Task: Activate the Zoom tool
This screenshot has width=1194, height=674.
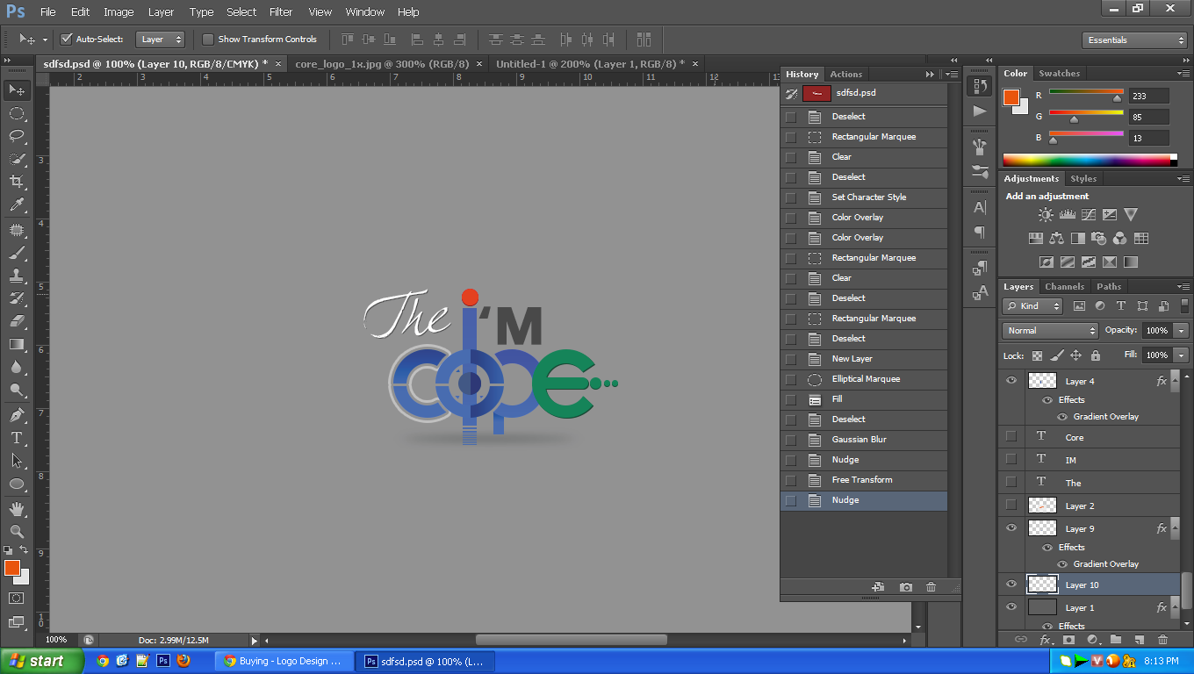Action: point(17,531)
